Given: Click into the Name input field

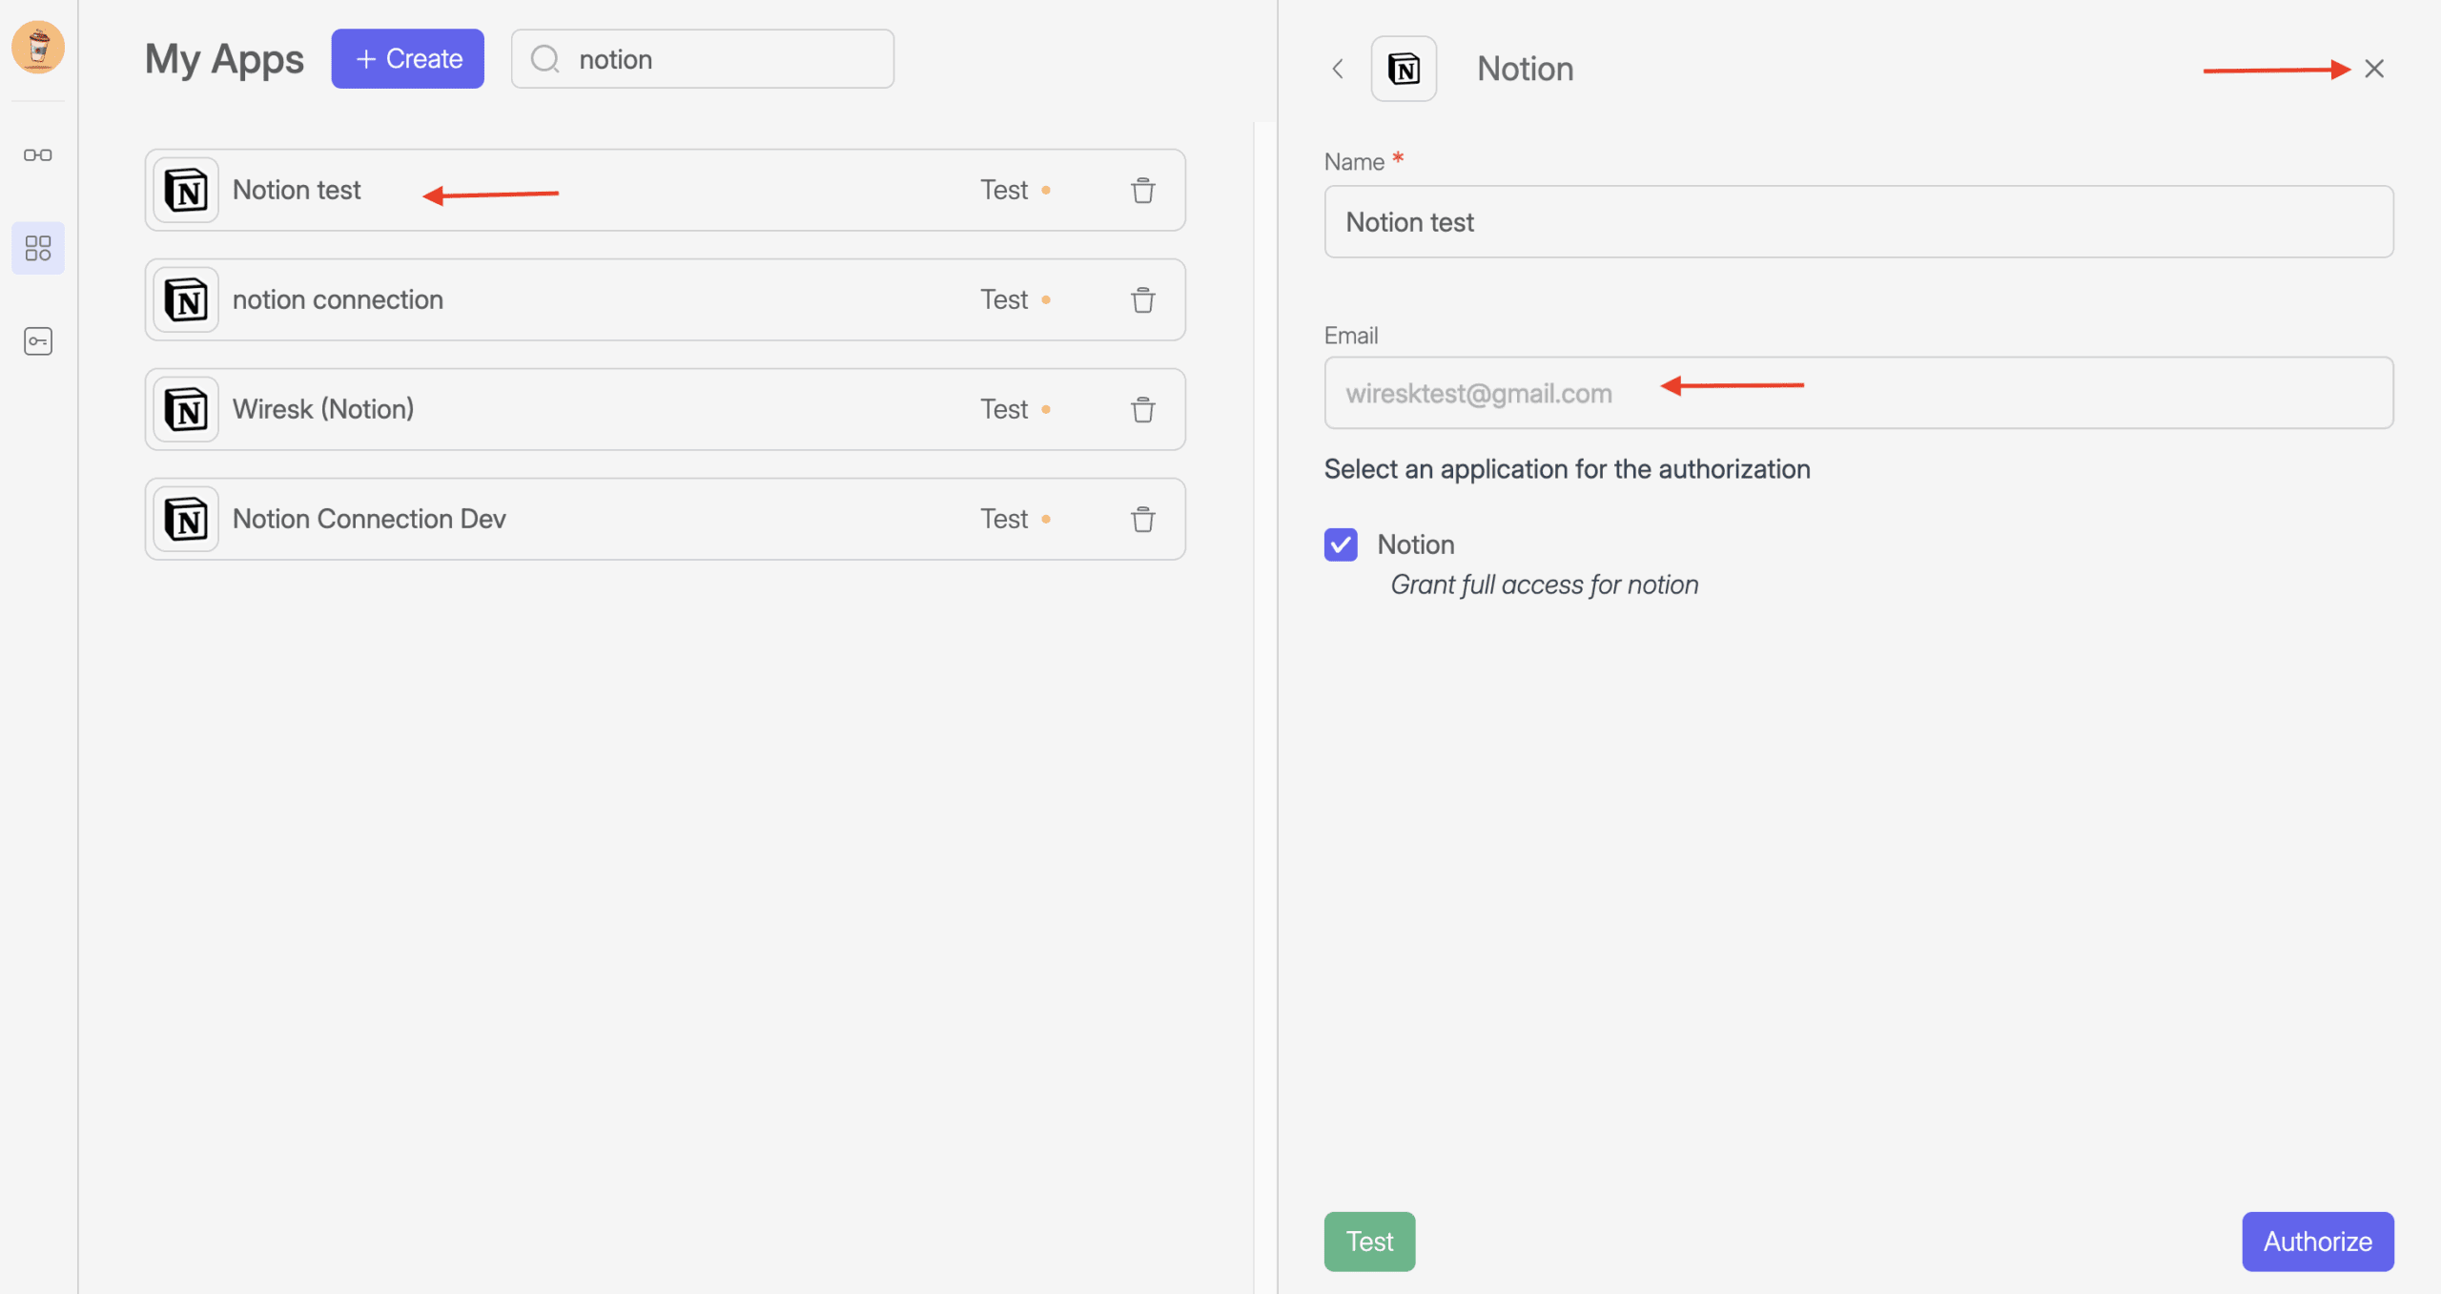Looking at the screenshot, I should [x=1857, y=222].
